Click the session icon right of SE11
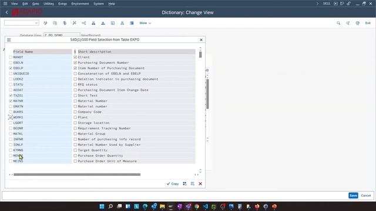This screenshot has width=376, height=211. (335, 4)
